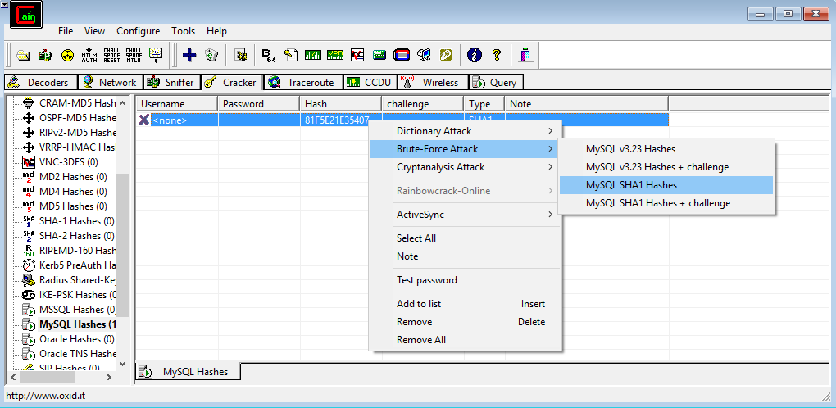Click the blue plus Add to list icon
Image resolution: width=836 pixels, height=408 pixels.
189,55
